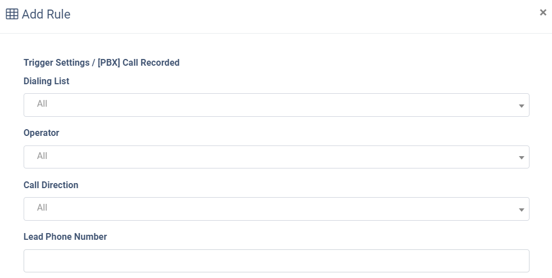552x278 pixels.
Task: Click the '[PBX] Call Recorded' text in heading
Action: click(x=139, y=63)
